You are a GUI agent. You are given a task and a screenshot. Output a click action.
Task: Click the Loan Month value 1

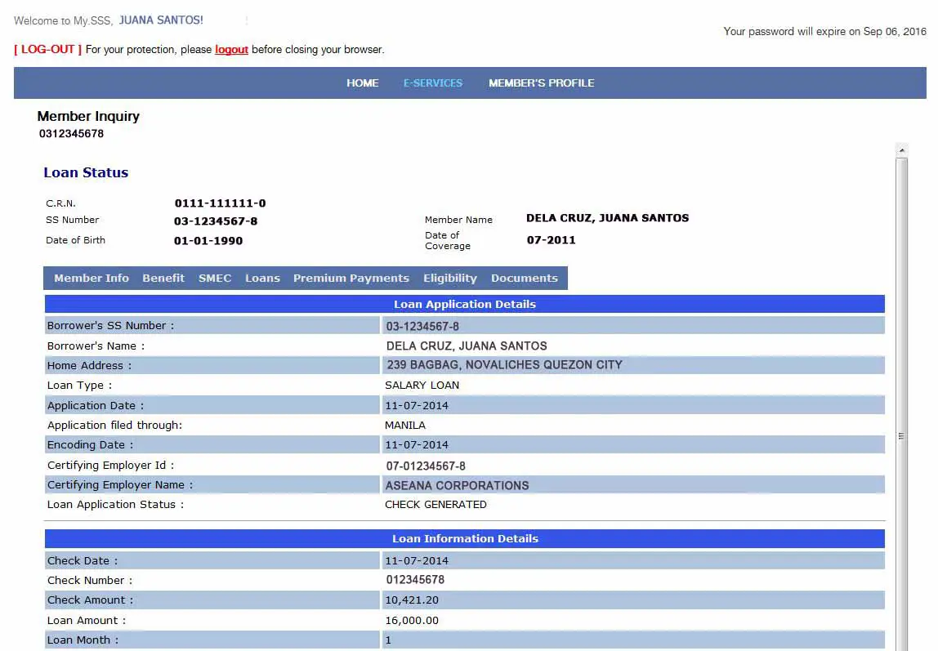388,640
